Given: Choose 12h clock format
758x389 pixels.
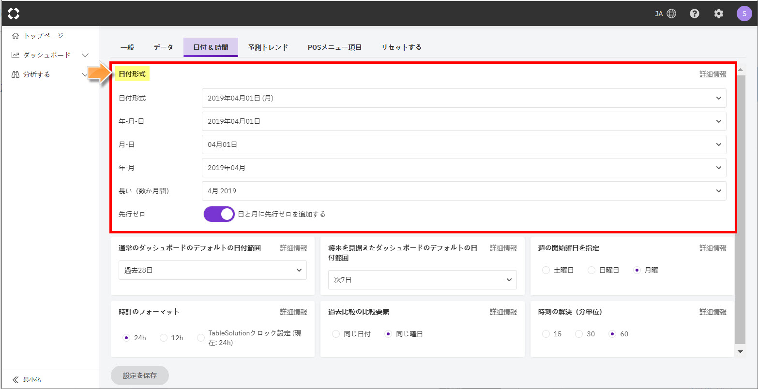Looking at the screenshot, I should [x=164, y=338].
